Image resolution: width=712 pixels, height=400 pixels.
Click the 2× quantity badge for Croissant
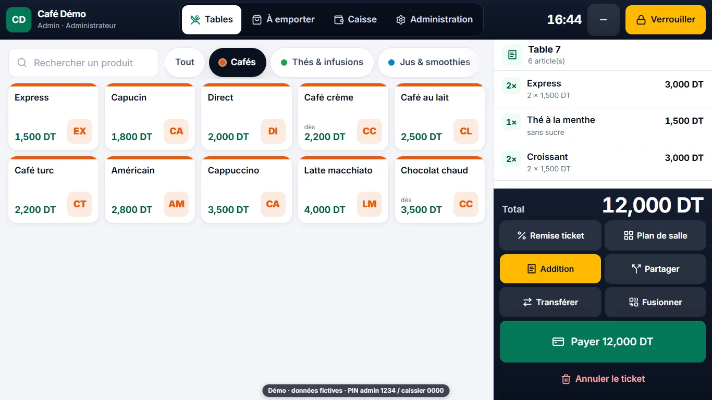click(x=511, y=159)
